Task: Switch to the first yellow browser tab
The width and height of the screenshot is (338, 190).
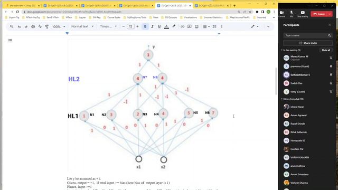Action: tap(22, 6)
